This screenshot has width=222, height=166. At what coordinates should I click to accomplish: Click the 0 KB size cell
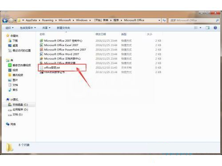[158, 68]
